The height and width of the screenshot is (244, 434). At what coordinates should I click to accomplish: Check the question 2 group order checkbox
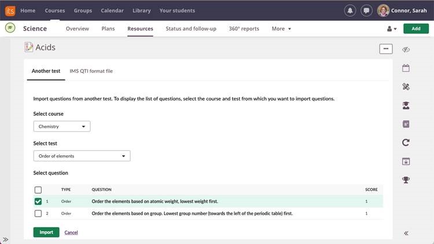tap(38, 213)
